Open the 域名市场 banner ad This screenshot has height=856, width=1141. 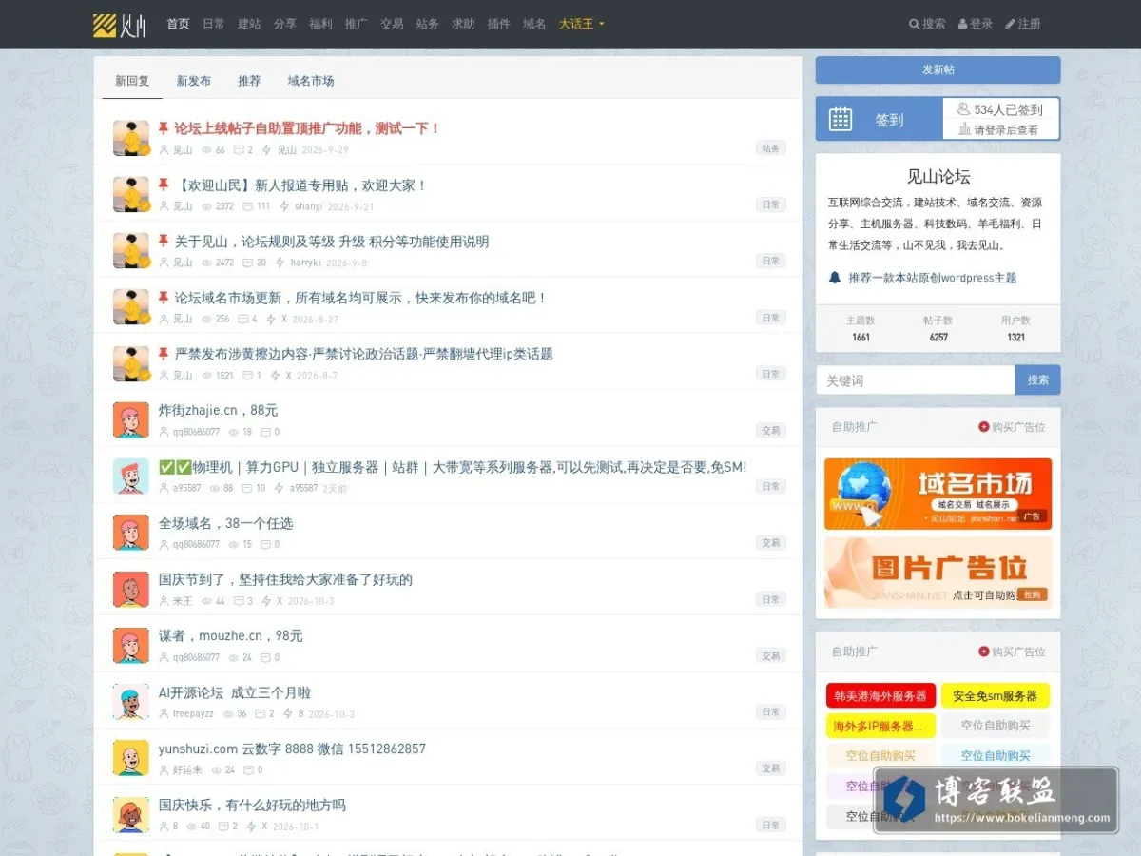coord(938,494)
